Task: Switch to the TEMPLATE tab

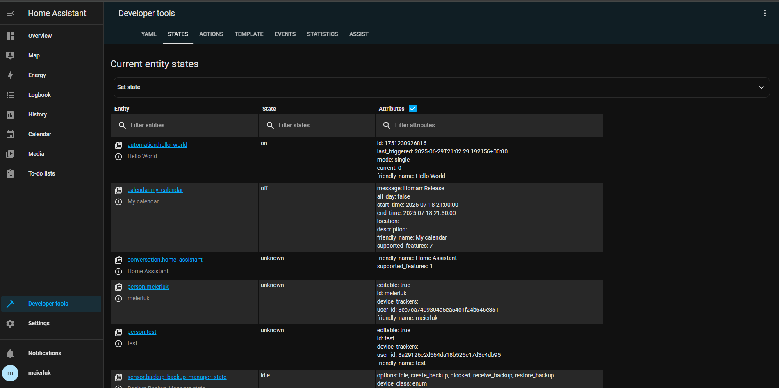Action: (x=249, y=34)
